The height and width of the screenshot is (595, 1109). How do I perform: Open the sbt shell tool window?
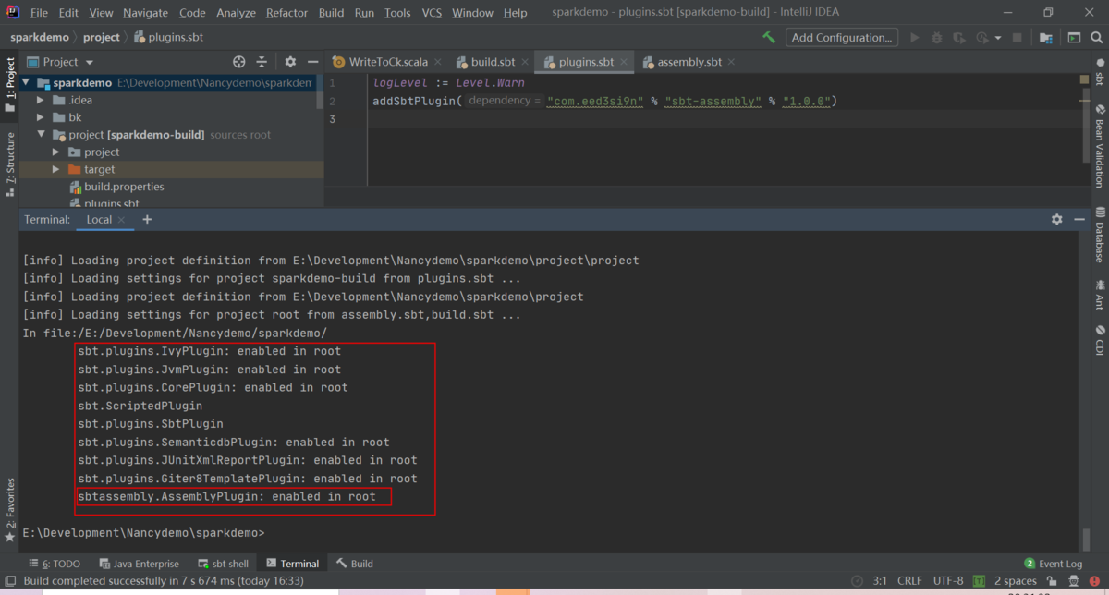223,564
